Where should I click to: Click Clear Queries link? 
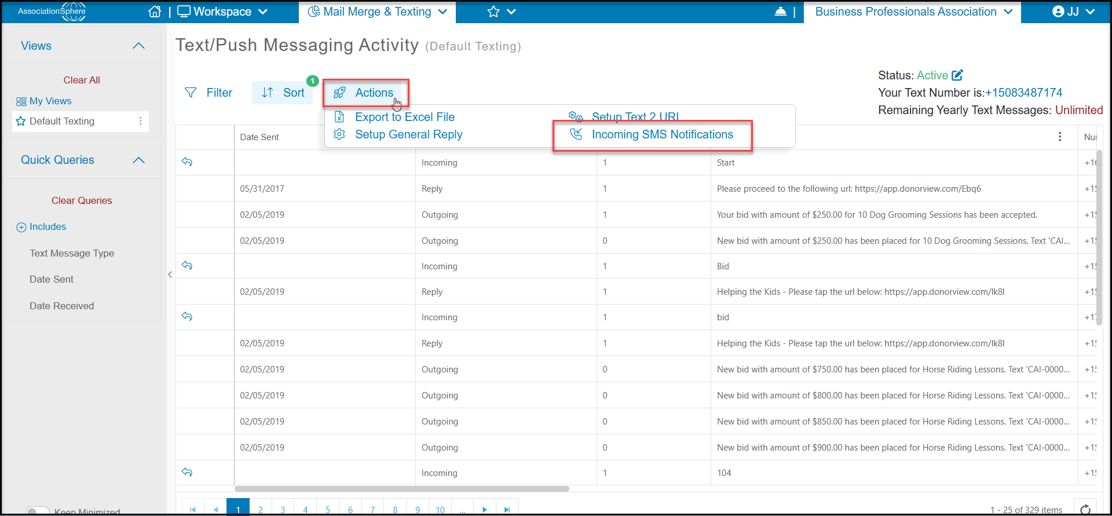[82, 200]
